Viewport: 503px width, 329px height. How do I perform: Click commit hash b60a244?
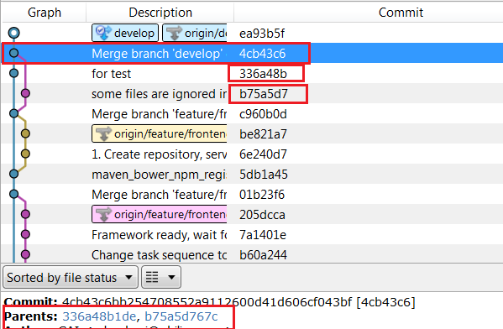[263, 255]
